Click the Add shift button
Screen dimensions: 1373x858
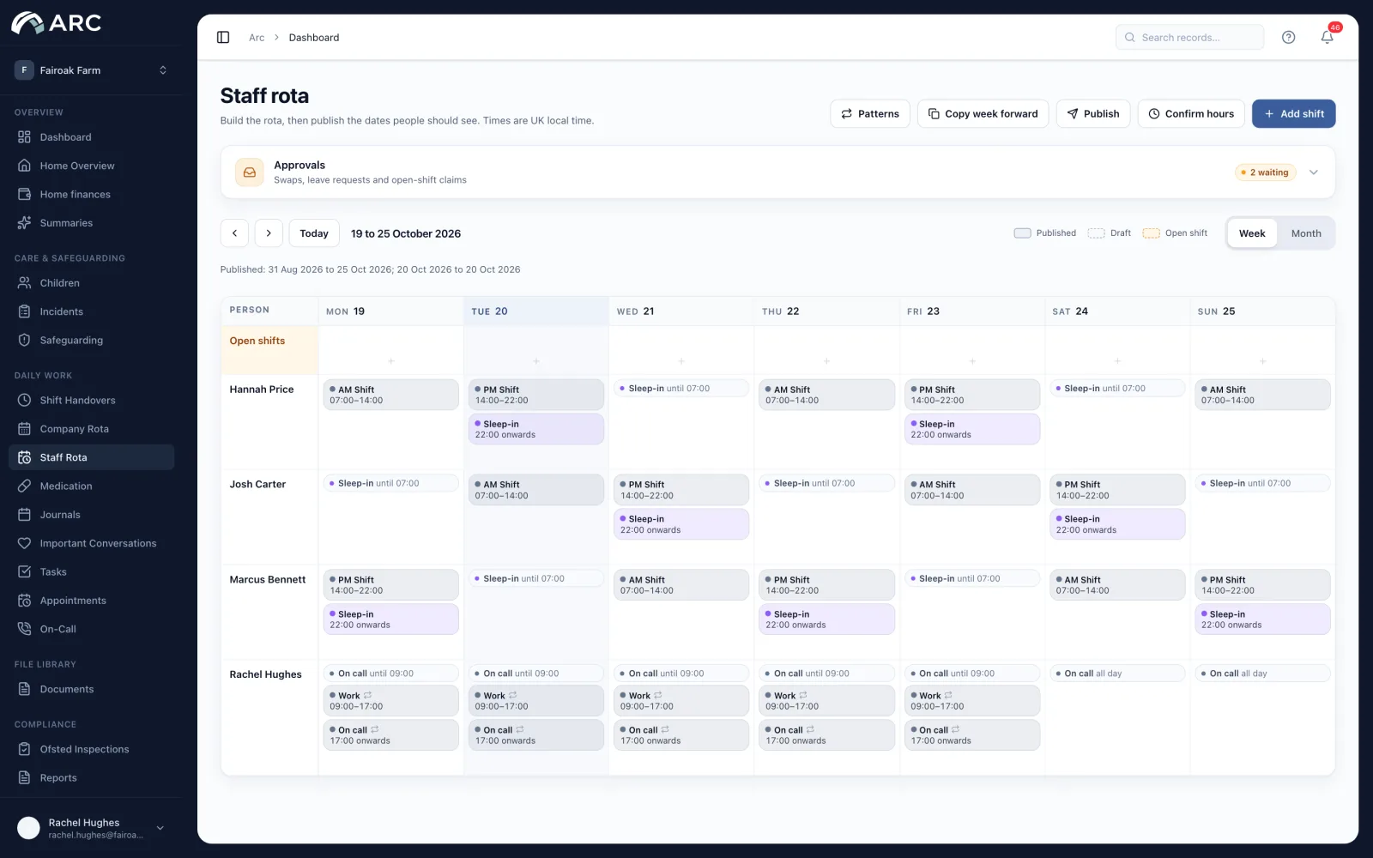1293,113
